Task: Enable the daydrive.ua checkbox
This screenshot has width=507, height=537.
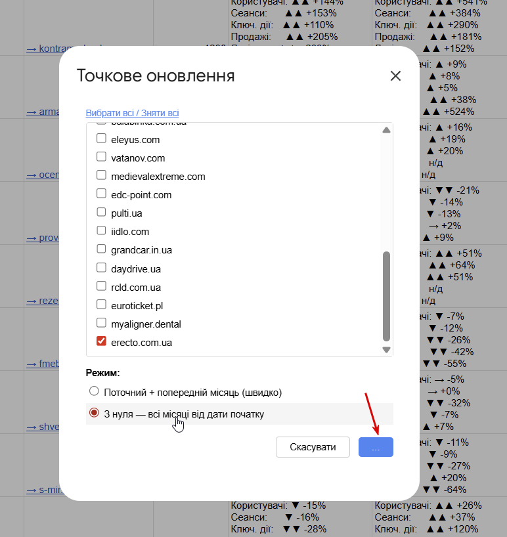Action: click(x=101, y=267)
